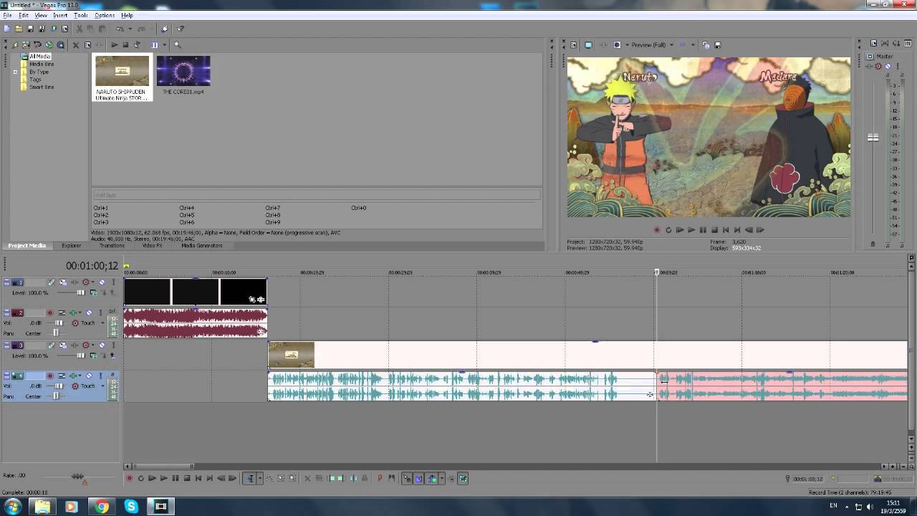
Task: Click Play From Start in the timeline transport
Action: pyautogui.click(x=152, y=478)
